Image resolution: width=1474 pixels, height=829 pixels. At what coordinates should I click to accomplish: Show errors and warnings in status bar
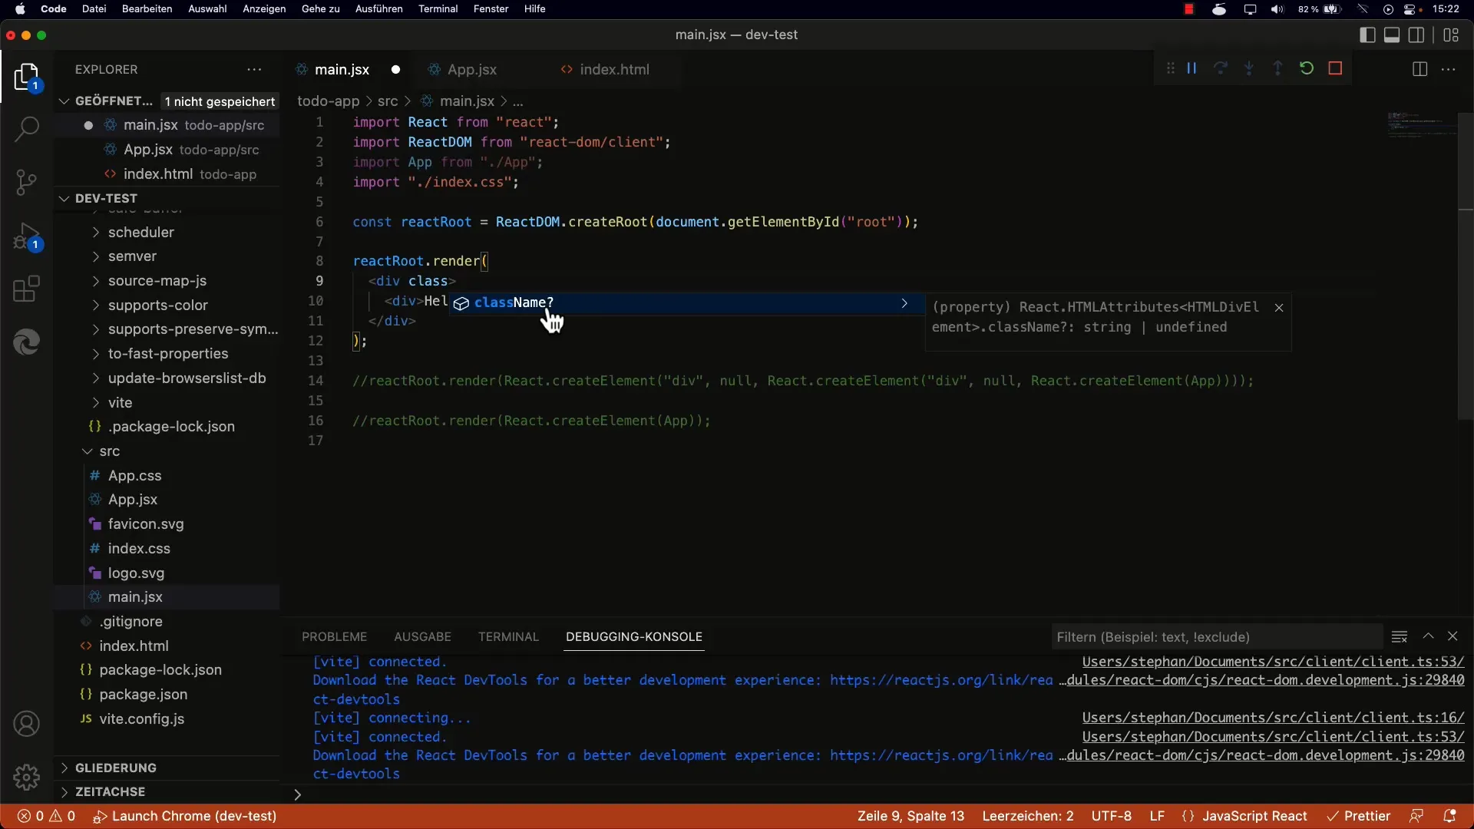[46, 816]
